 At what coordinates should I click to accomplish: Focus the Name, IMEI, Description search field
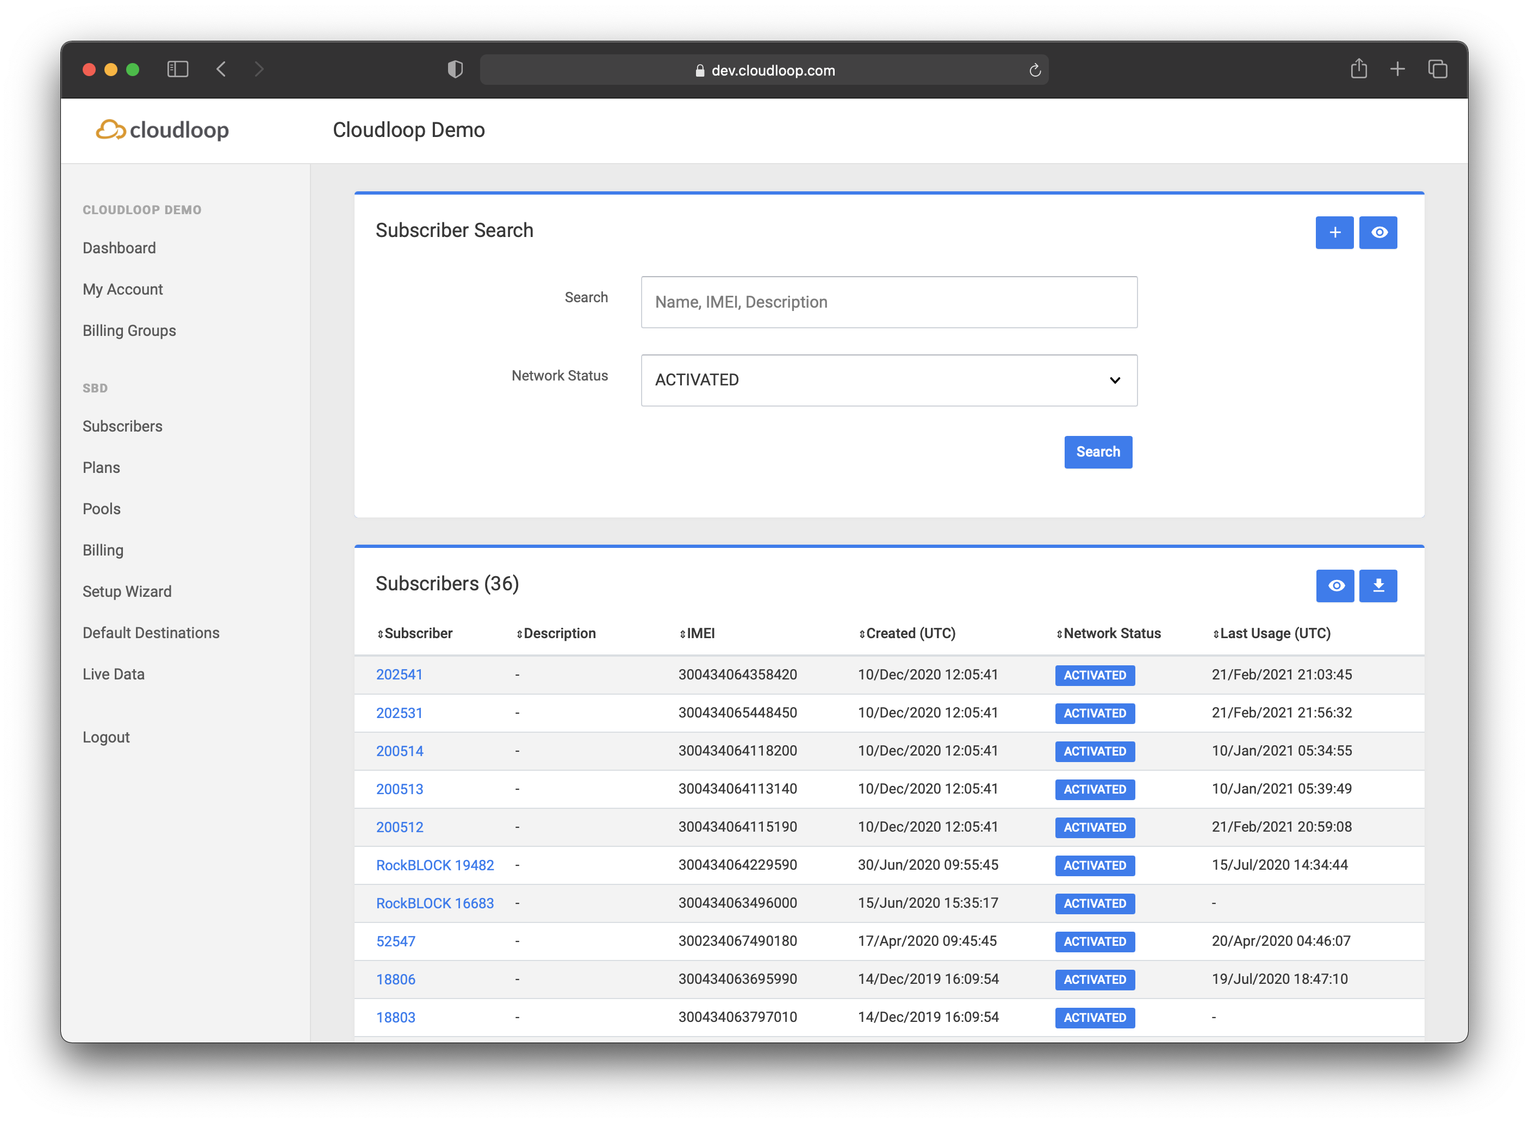[x=888, y=302]
